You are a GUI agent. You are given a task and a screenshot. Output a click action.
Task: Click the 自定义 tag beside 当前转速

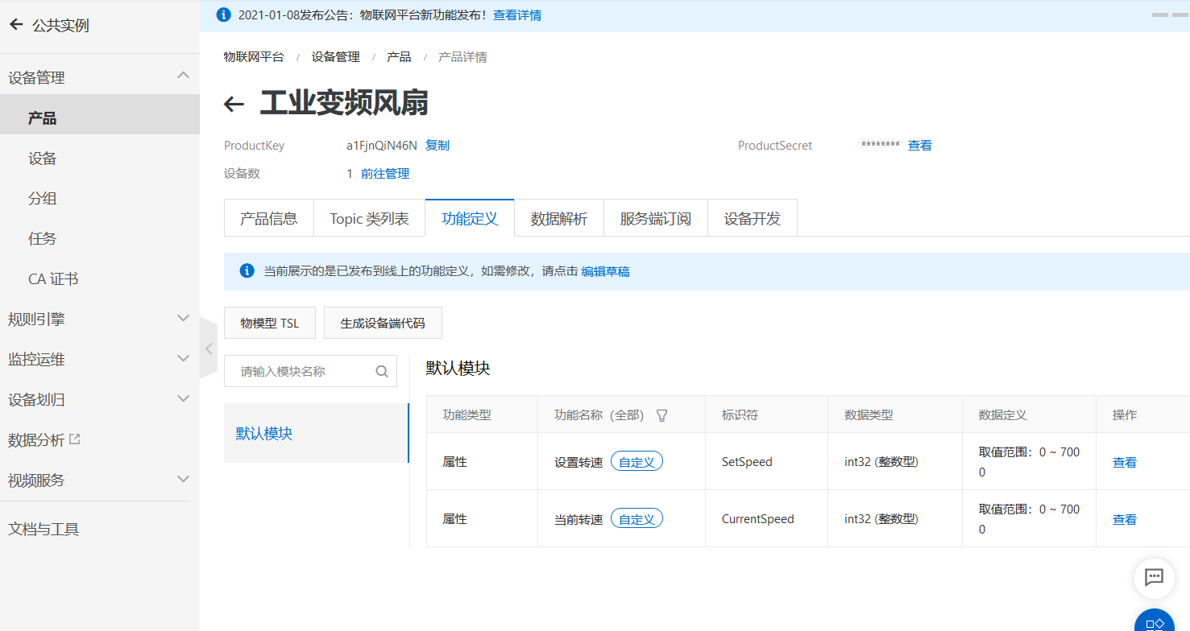click(636, 519)
